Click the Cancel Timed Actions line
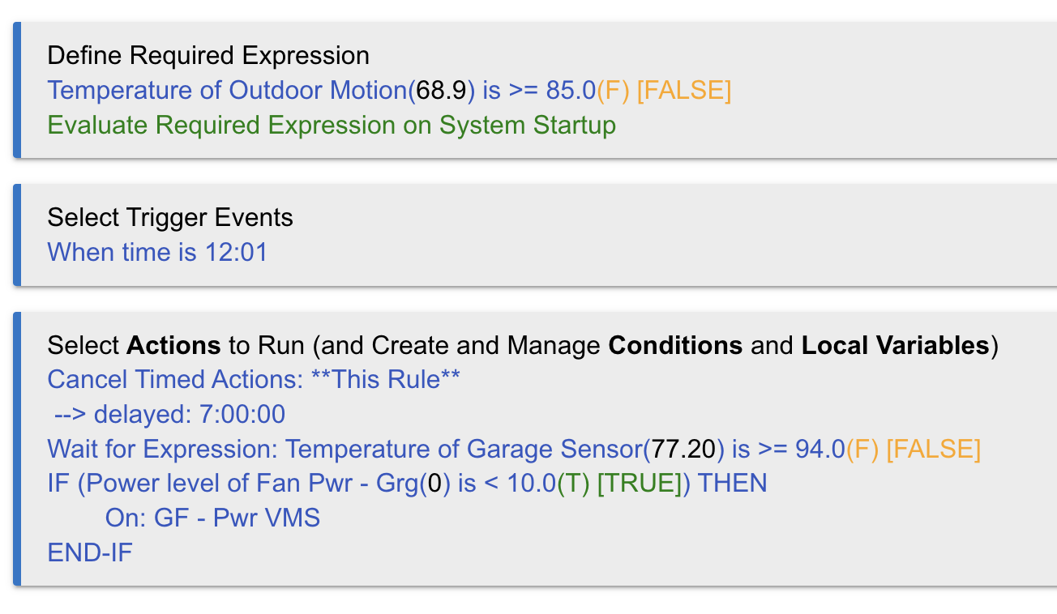1057x614 pixels. click(254, 380)
